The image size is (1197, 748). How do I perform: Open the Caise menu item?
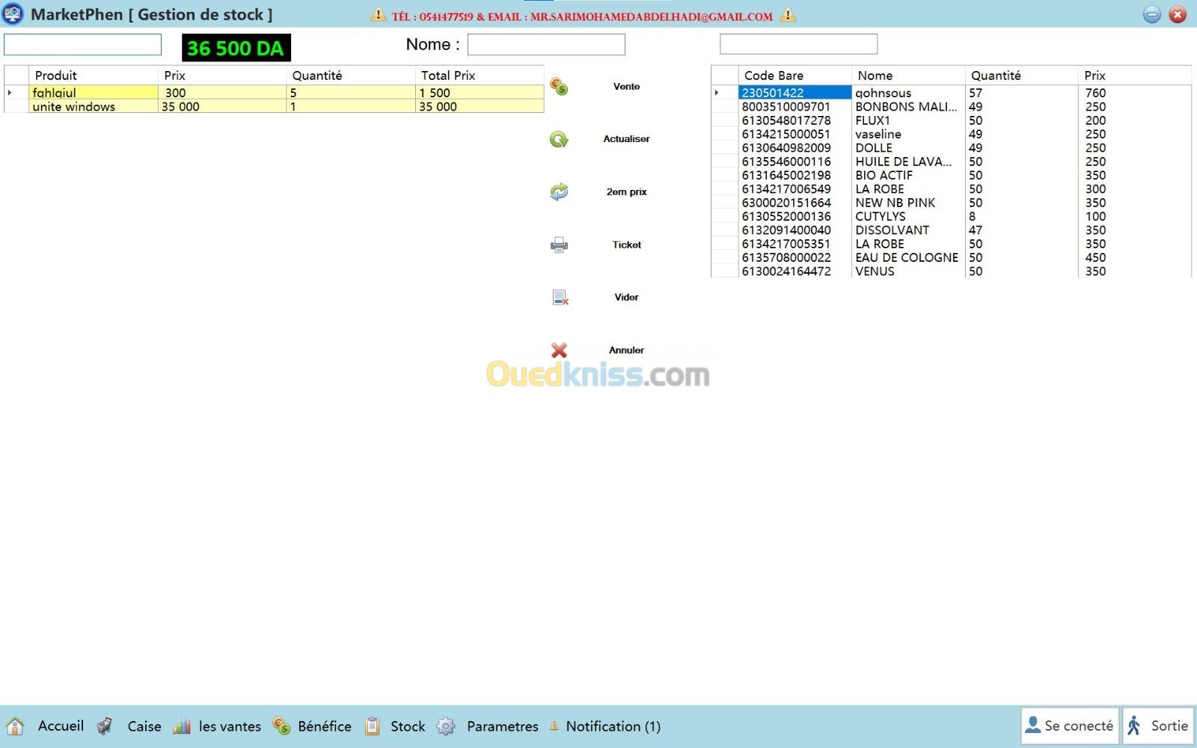144,726
